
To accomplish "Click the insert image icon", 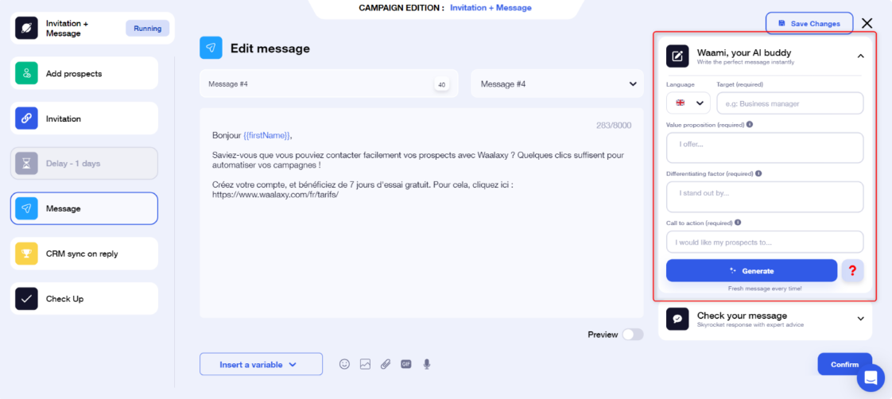I will 365,364.
